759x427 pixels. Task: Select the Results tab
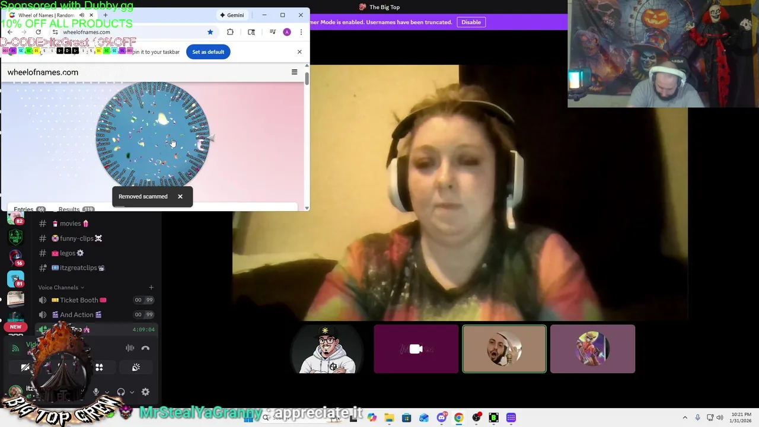76,209
